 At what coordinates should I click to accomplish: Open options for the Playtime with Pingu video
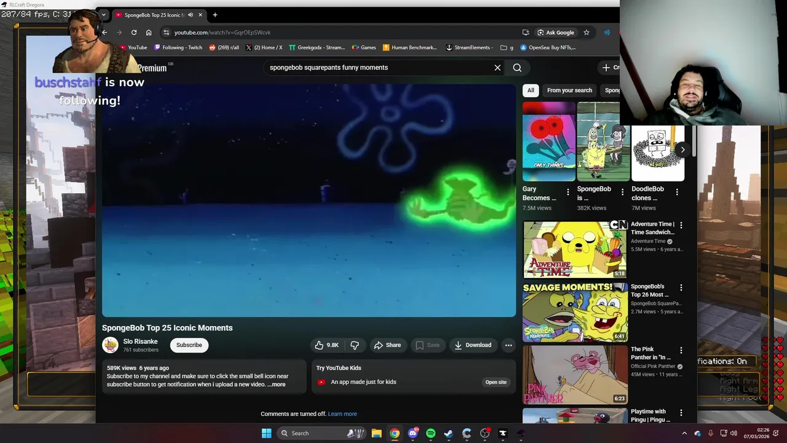pos(681,412)
